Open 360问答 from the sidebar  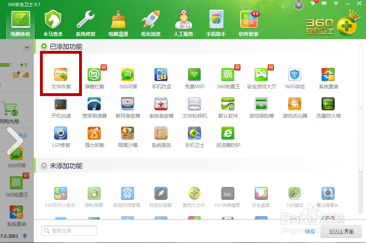16,158
